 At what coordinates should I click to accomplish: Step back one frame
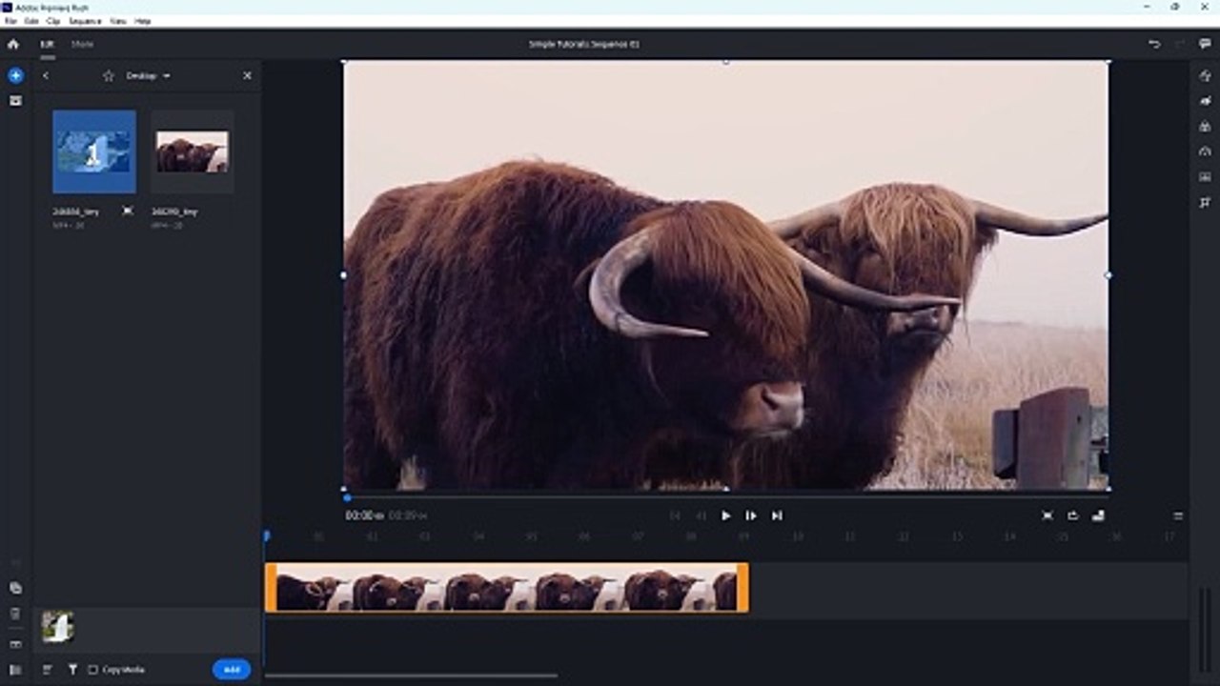click(x=701, y=515)
